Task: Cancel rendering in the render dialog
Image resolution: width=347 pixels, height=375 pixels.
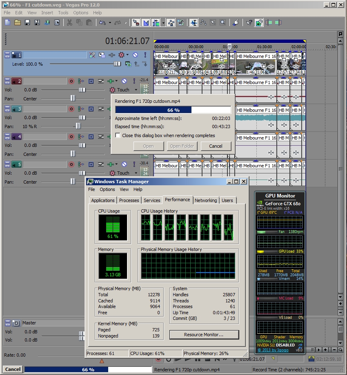Action: coord(216,146)
